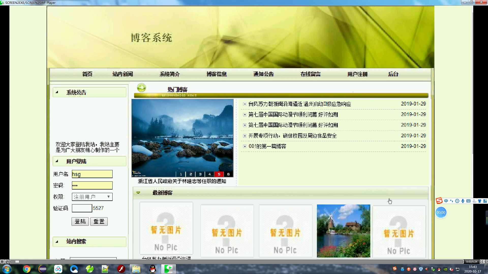Open the taskbar clock showing 15:43
This screenshot has width=488, height=274.
pos(473,269)
